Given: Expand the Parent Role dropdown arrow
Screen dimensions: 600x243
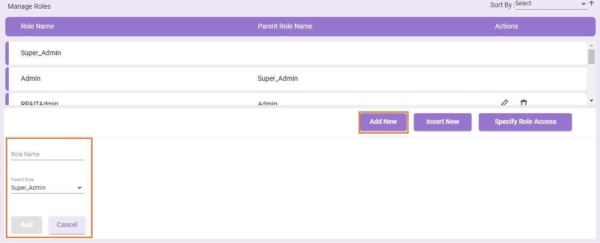Looking at the screenshot, I should coord(79,188).
